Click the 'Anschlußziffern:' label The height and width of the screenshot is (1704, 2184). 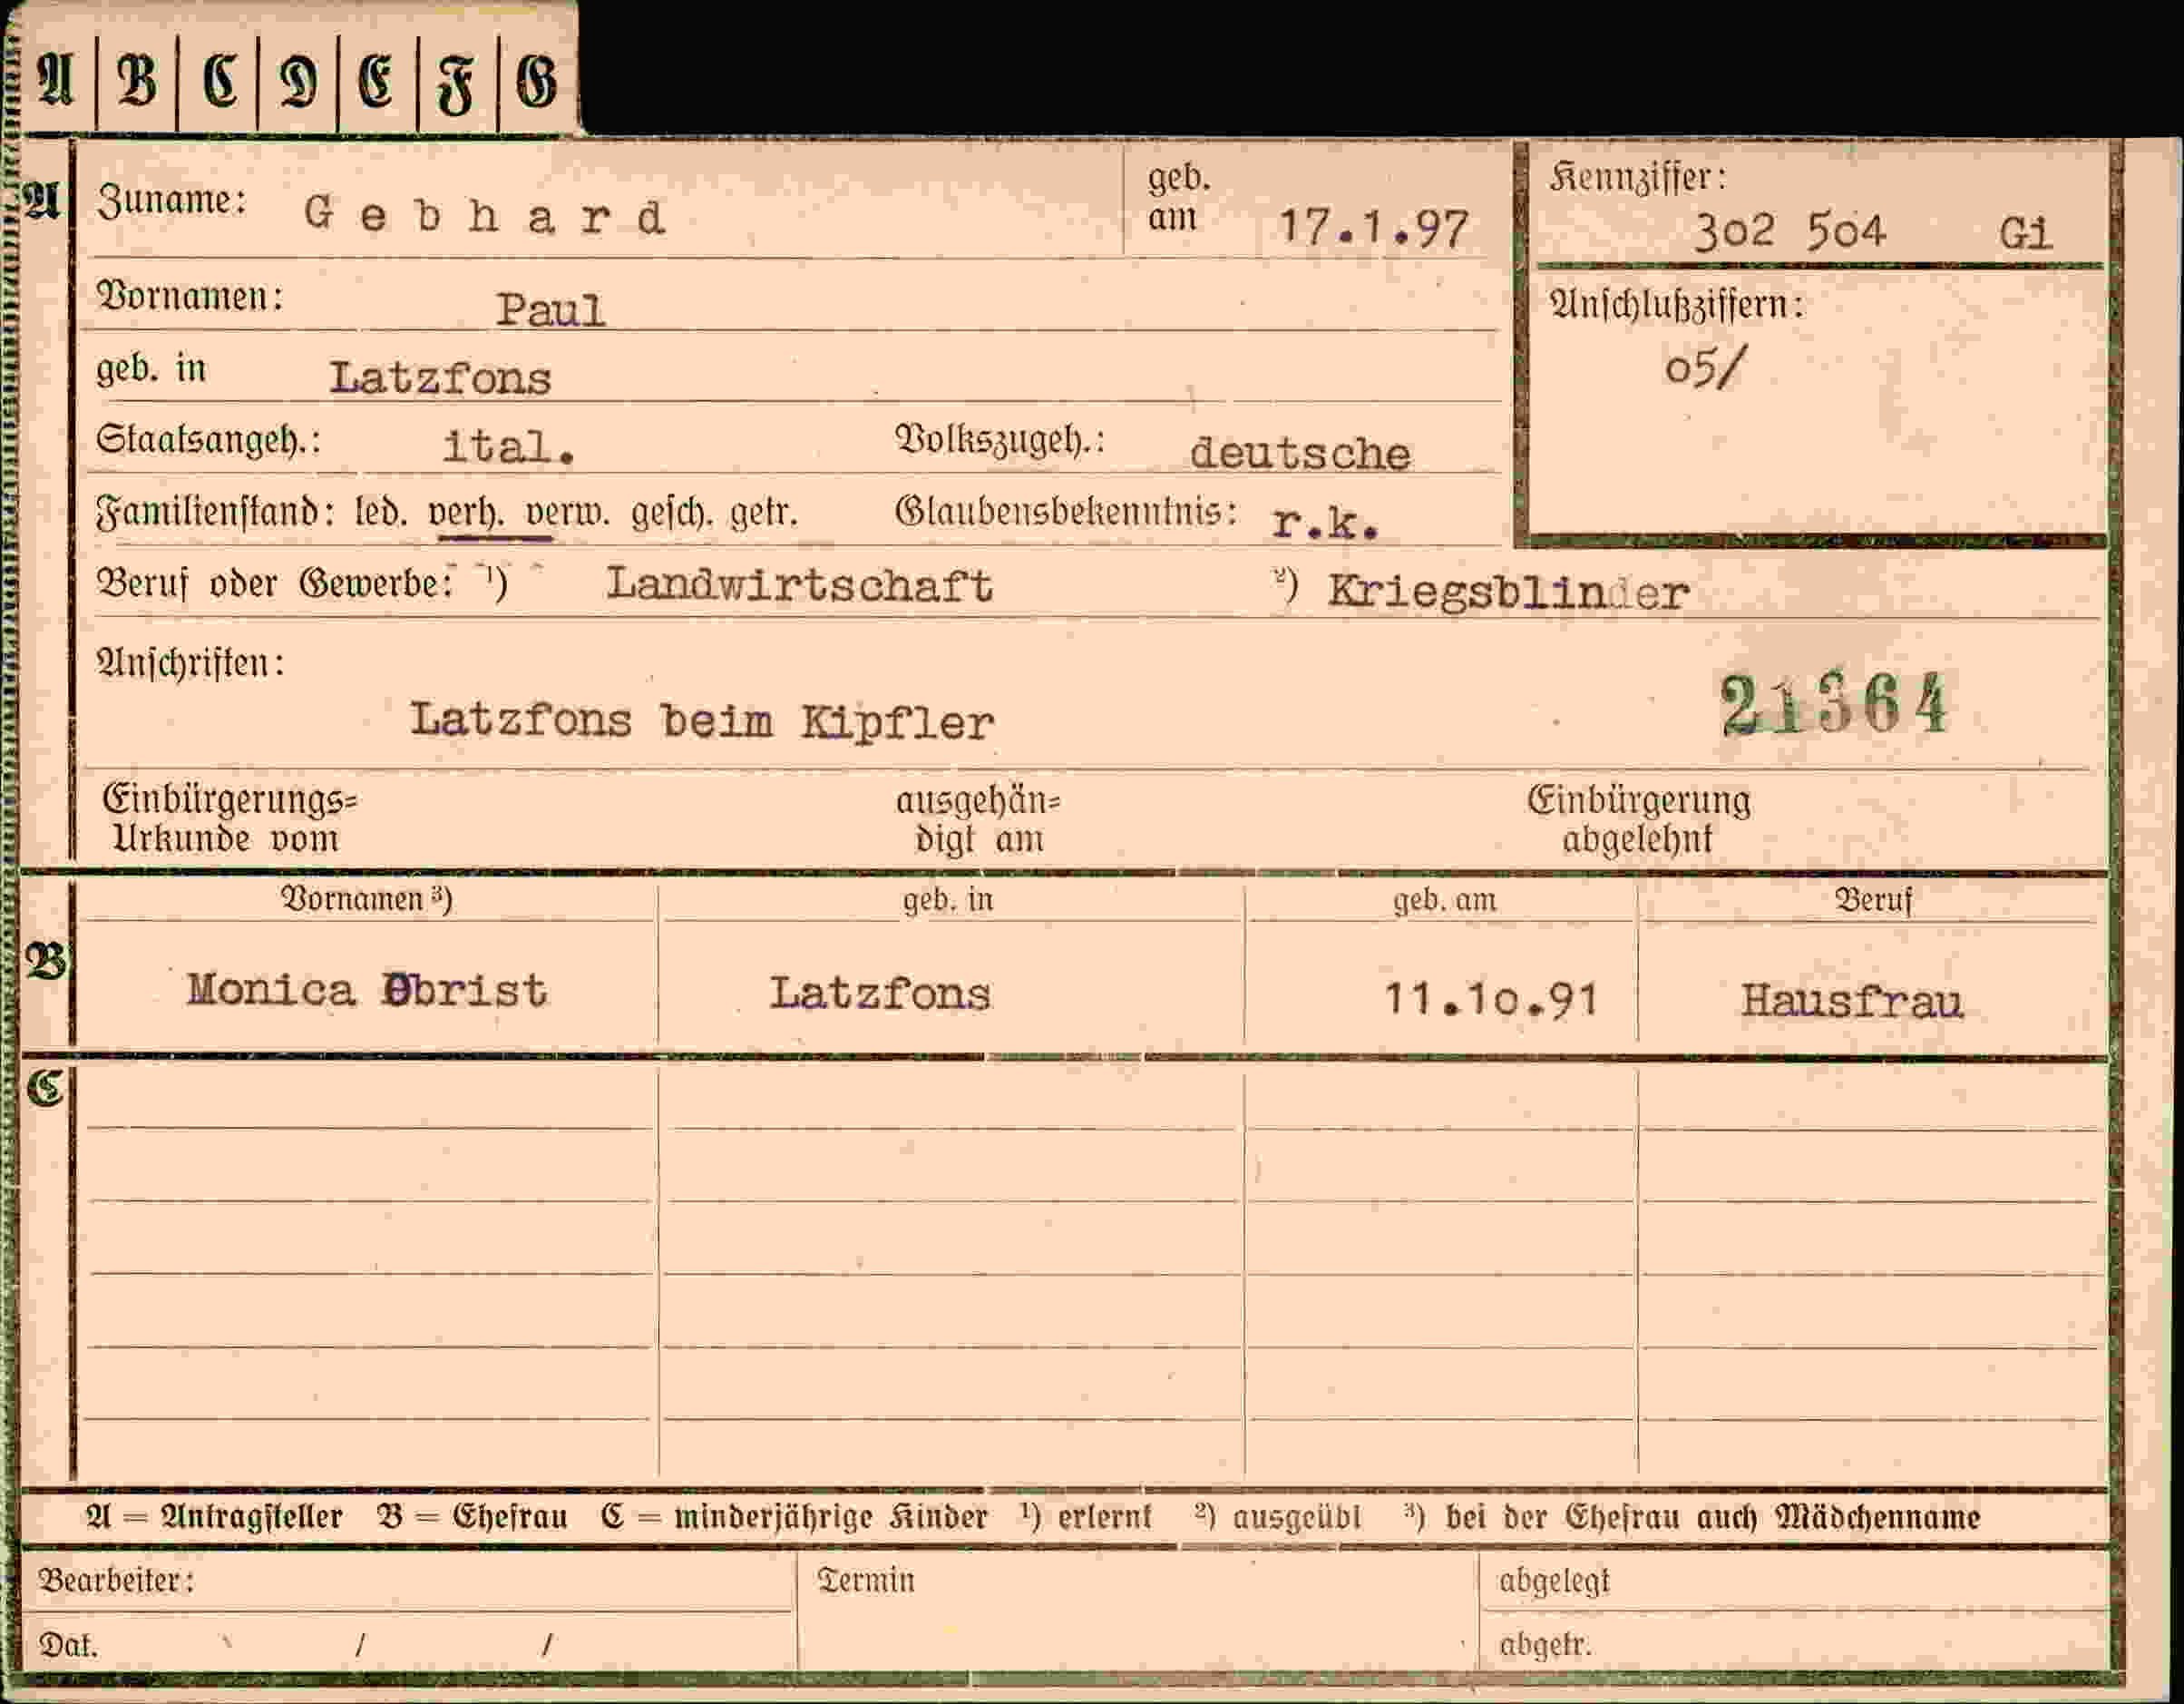(1676, 305)
